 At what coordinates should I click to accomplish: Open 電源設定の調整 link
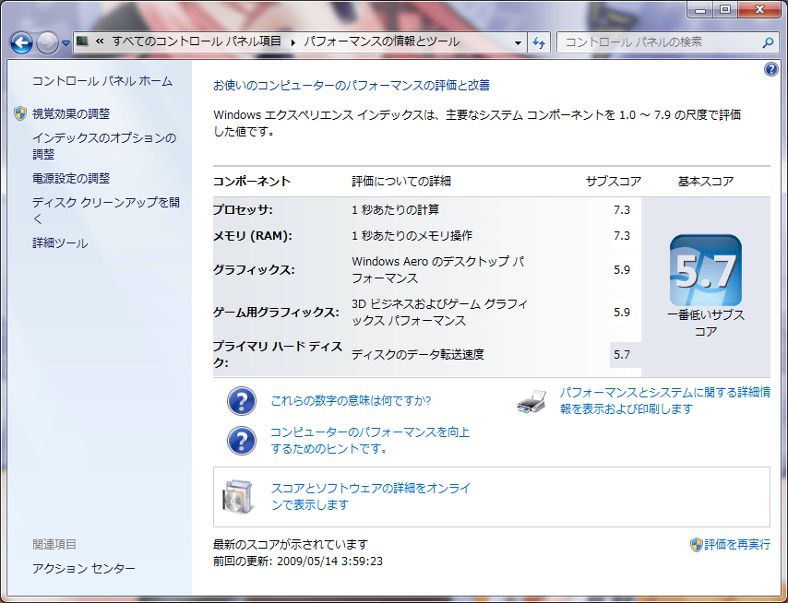pyautogui.click(x=71, y=178)
